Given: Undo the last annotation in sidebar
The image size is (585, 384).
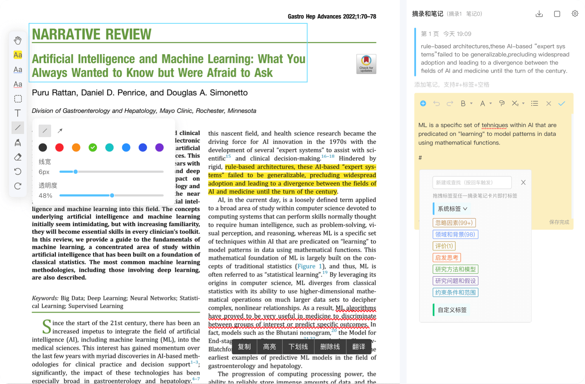Looking at the screenshot, I should [x=18, y=172].
